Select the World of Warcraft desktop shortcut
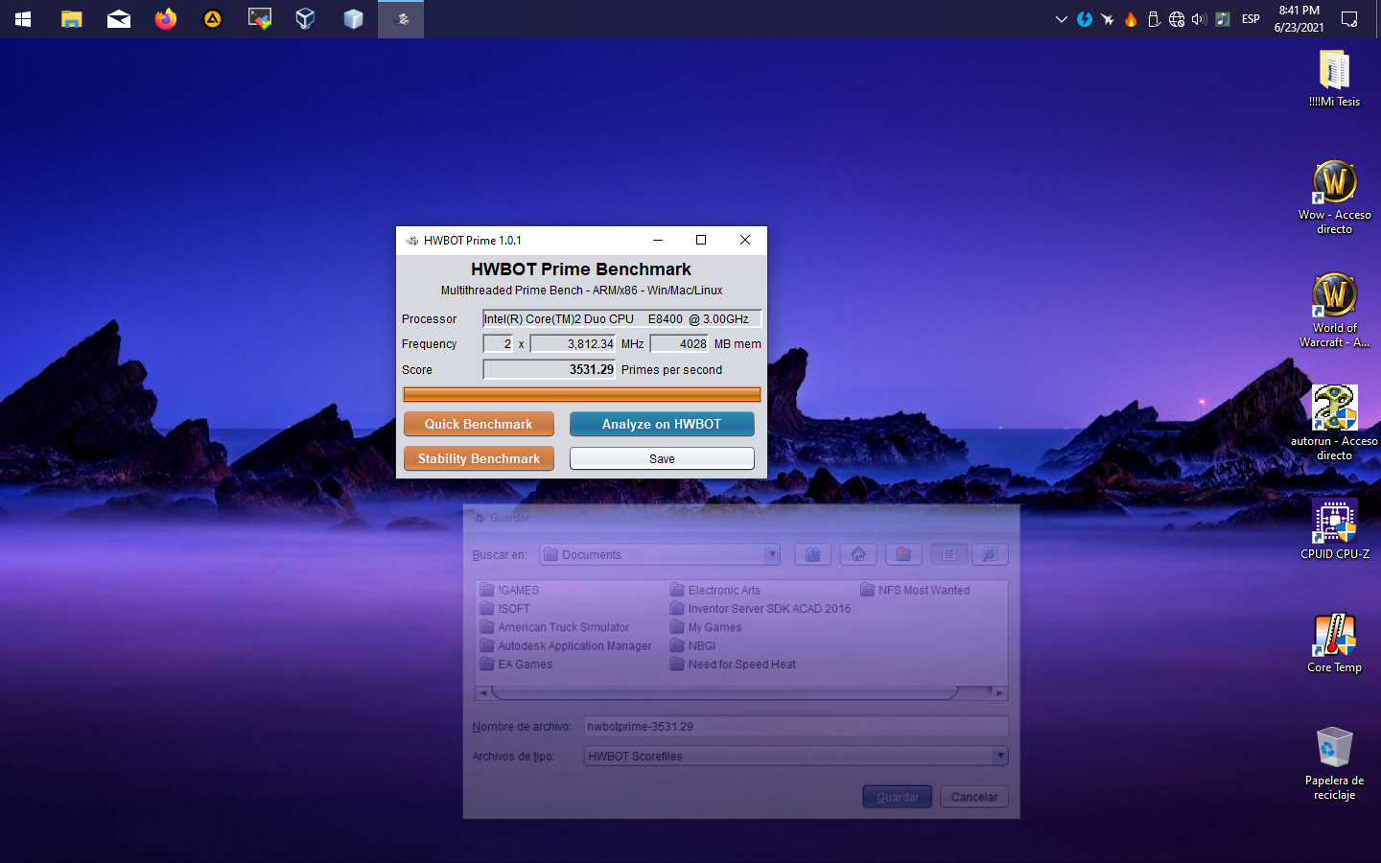Image resolution: width=1381 pixels, height=863 pixels. (1334, 311)
